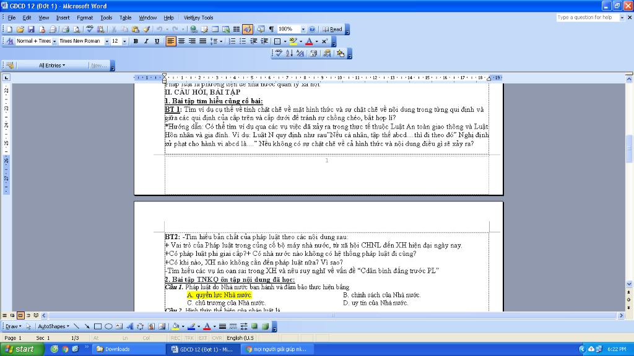Open Microsoft Word Help icon

(312, 30)
